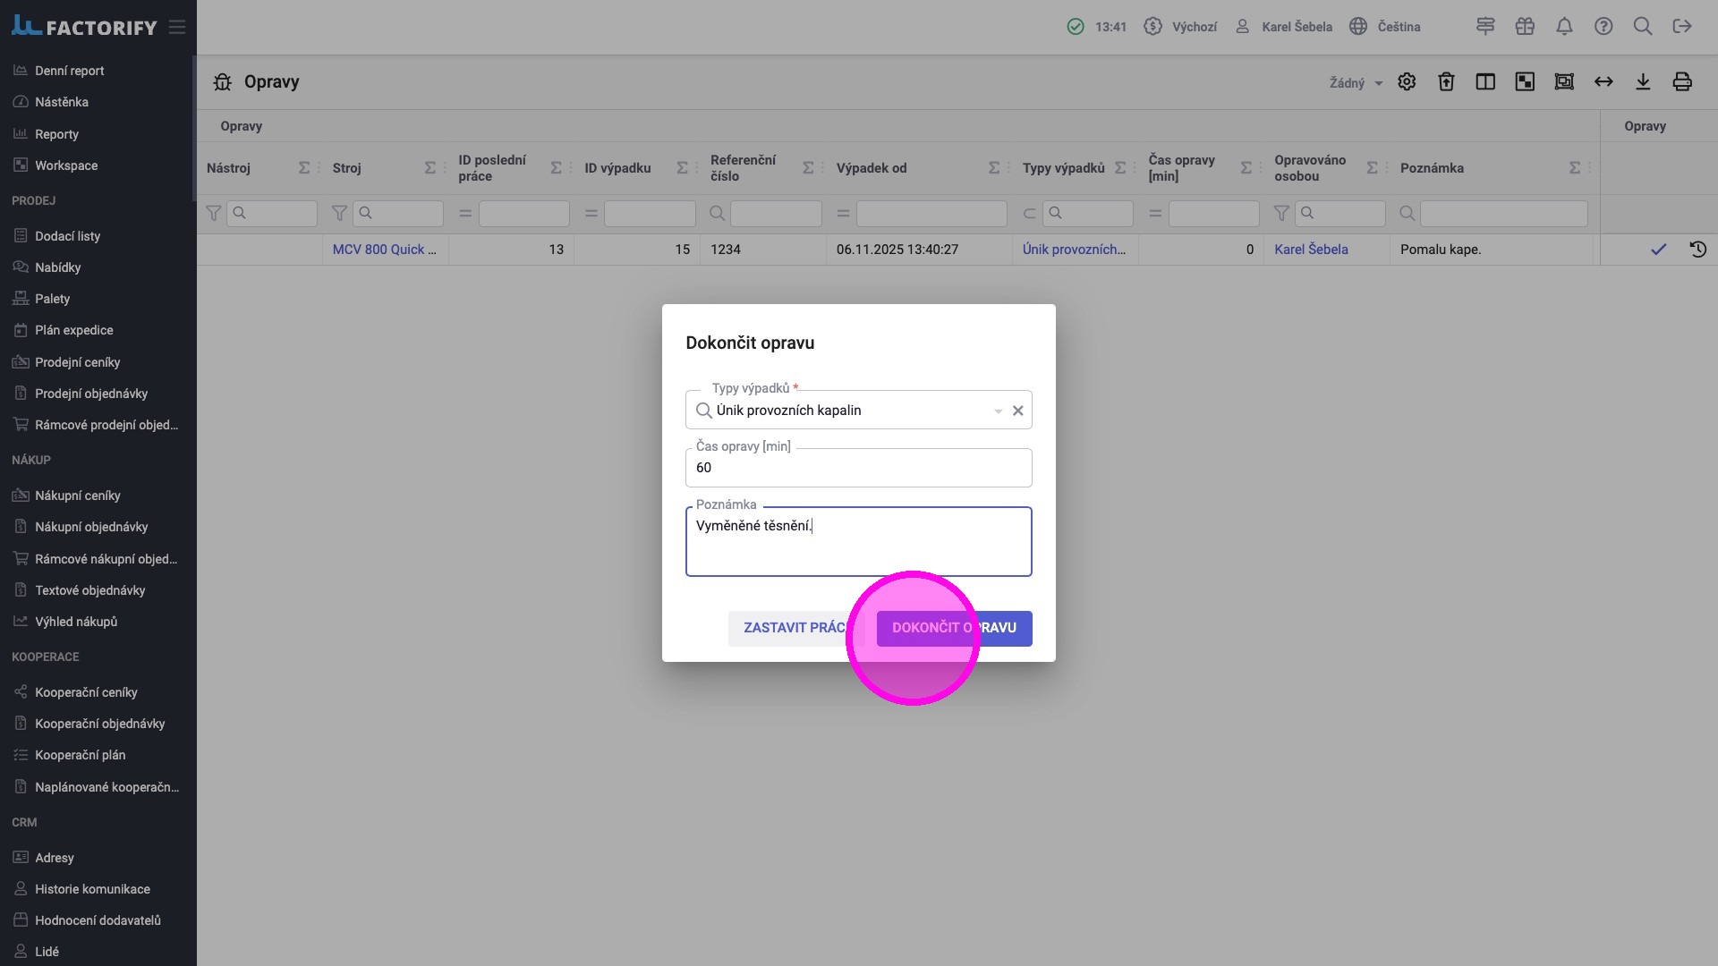The height and width of the screenshot is (966, 1718).
Task: Click the download export icon
Action: coord(1643,82)
